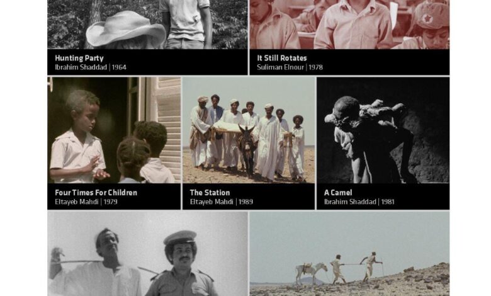Image resolution: width=491 pixels, height=296 pixels.
Task: Click the boy in white shirt image
Action: [77, 137]
